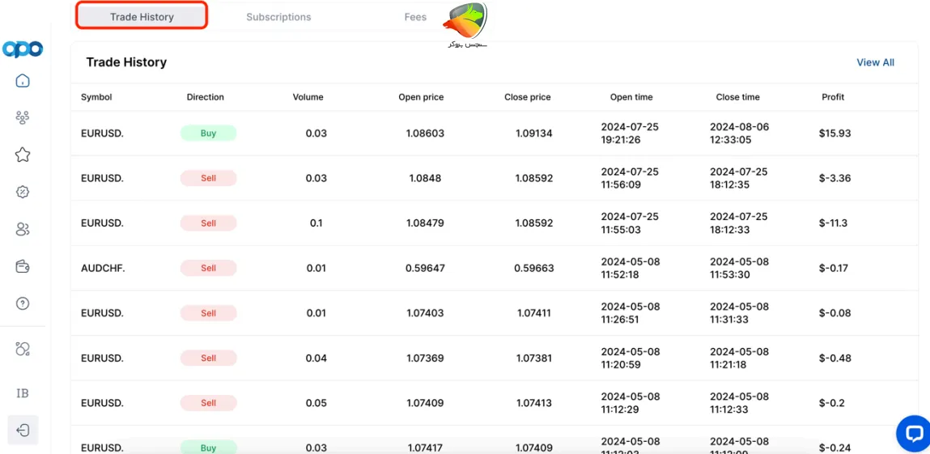Click the linked circles icon above IB
930x454 pixels.
(23, 350)
